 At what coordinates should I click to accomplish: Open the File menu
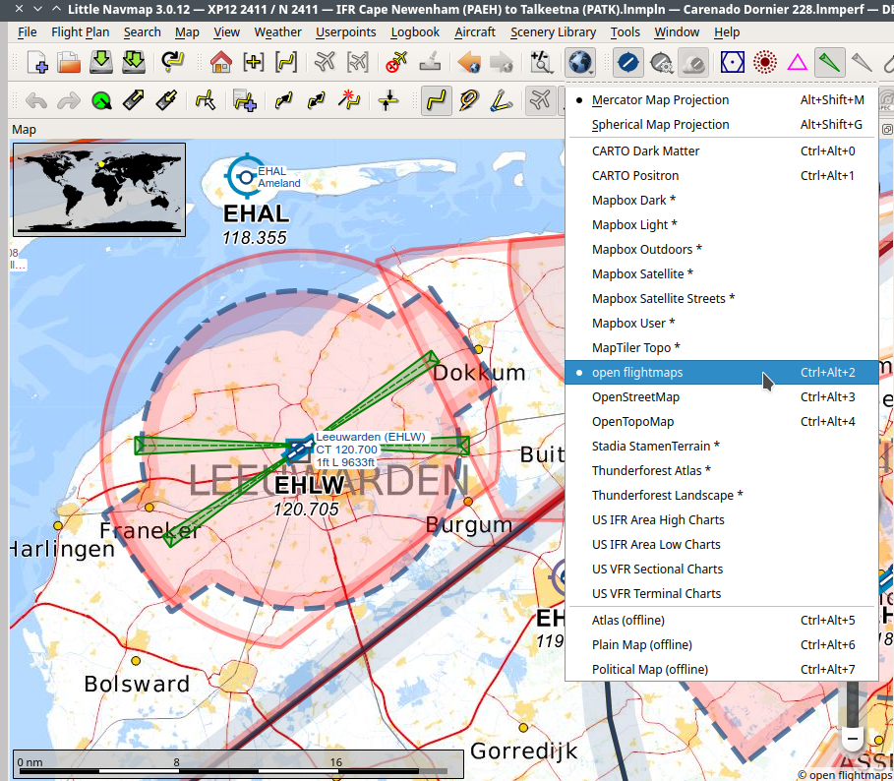pyautogui.click(x=27, y=32)
